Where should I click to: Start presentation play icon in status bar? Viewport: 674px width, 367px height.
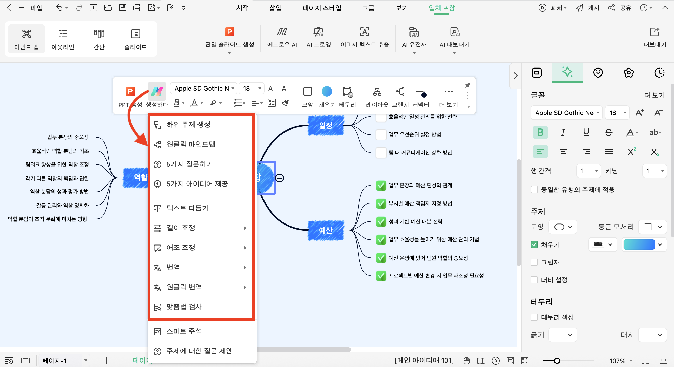(x=495, y=361)
